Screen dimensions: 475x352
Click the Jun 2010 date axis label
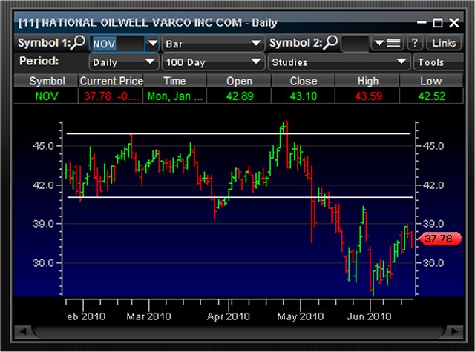[369, 316]
